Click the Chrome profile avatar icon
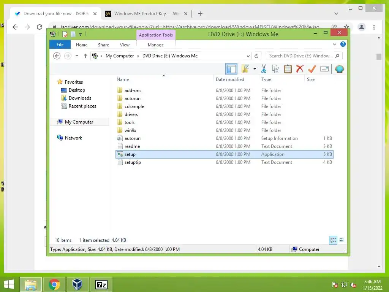The image size is (389, 292). click(362, 27)
